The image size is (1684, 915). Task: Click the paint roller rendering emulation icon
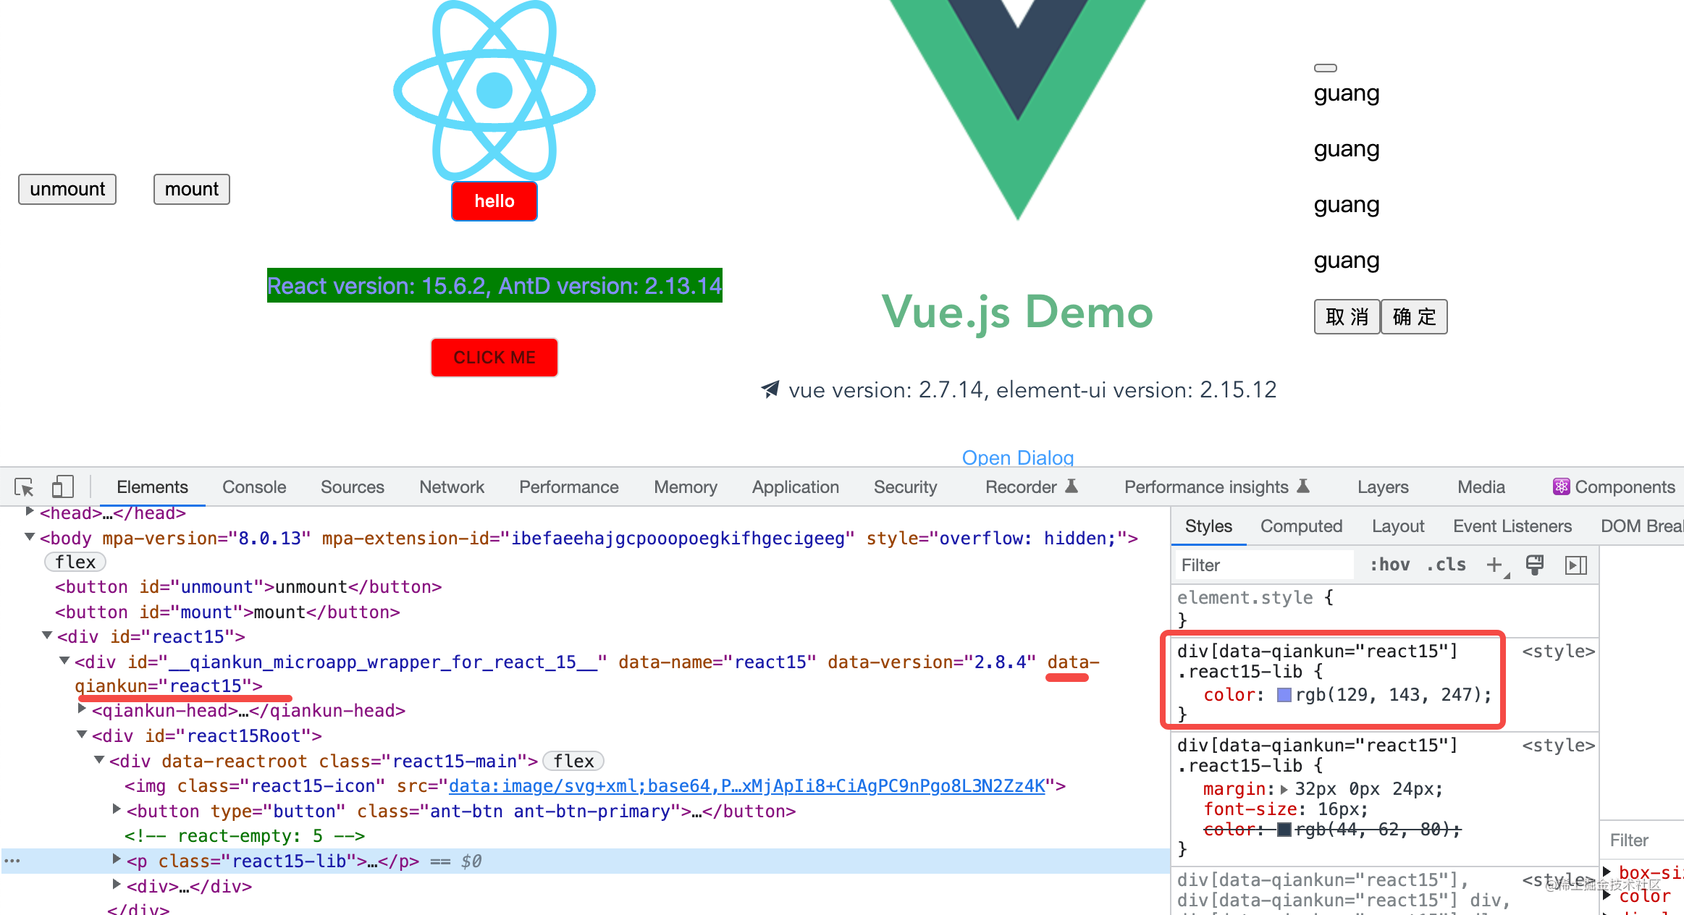coord(1534,565)
